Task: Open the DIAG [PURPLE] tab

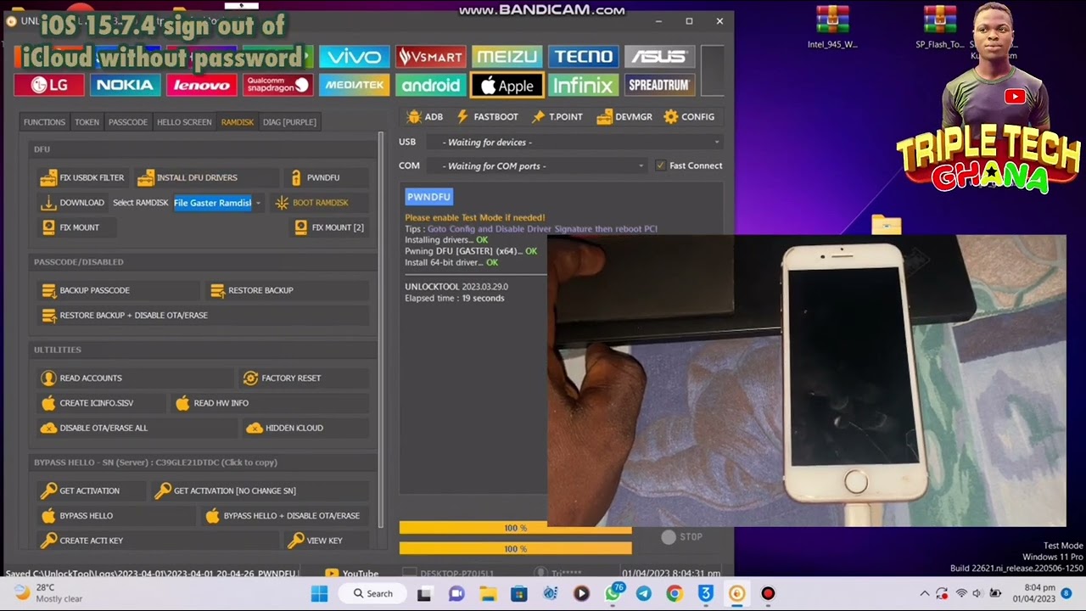Action: 289,122
